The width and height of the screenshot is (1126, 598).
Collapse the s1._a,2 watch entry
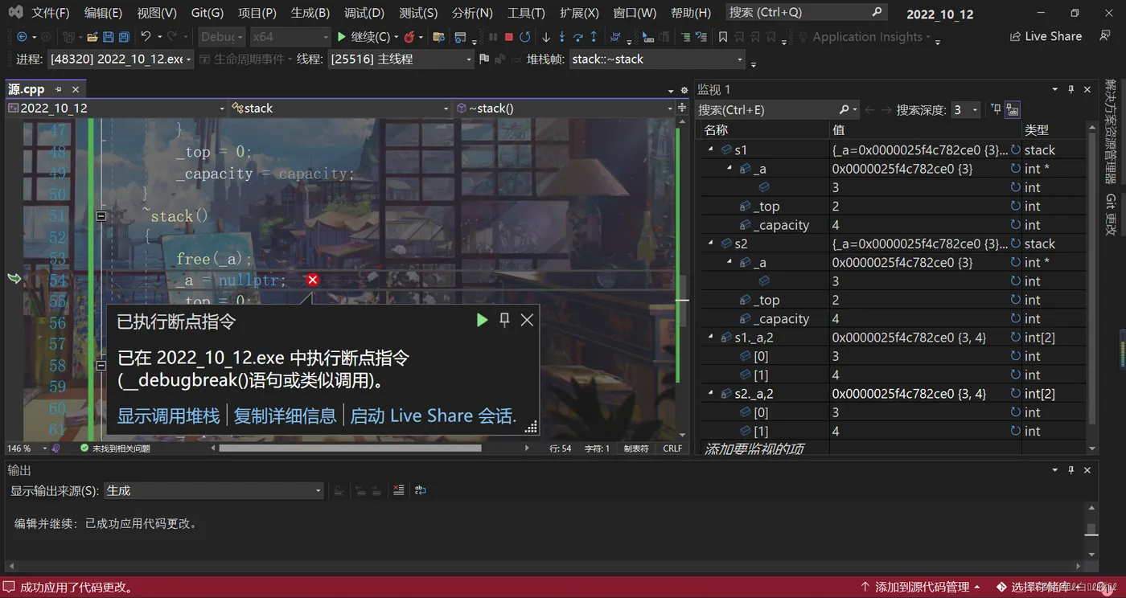coord(710,338)
